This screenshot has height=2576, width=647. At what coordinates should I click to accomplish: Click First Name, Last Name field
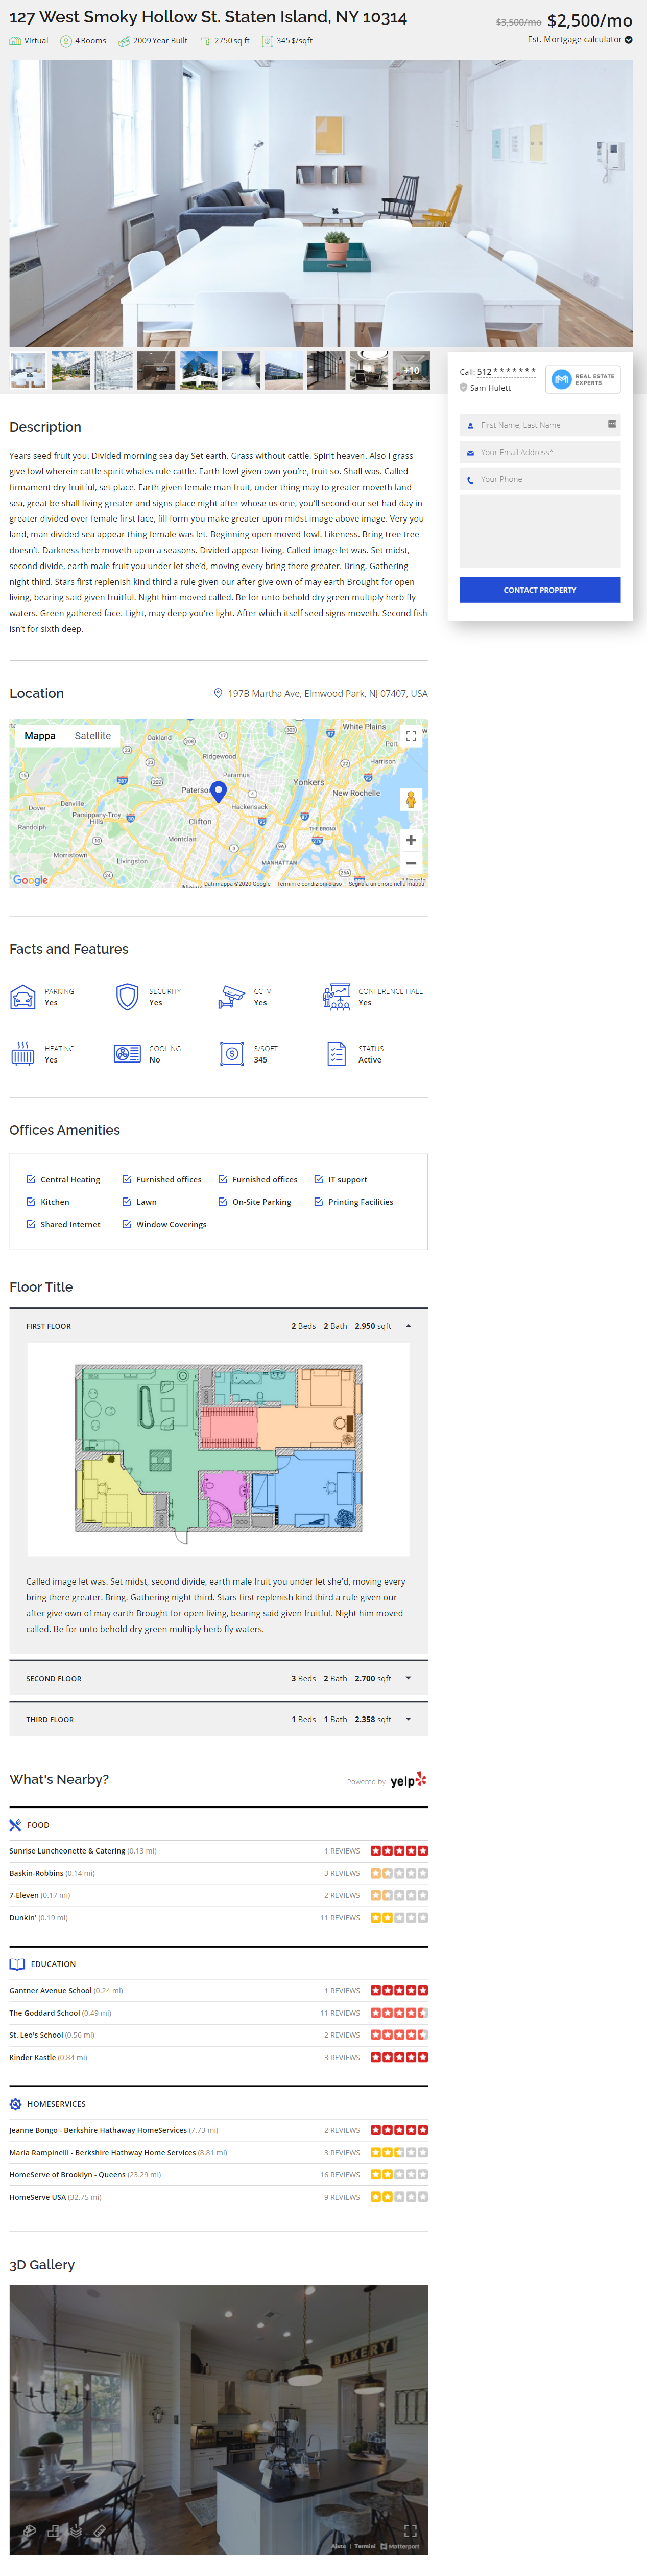pos(540,425)
